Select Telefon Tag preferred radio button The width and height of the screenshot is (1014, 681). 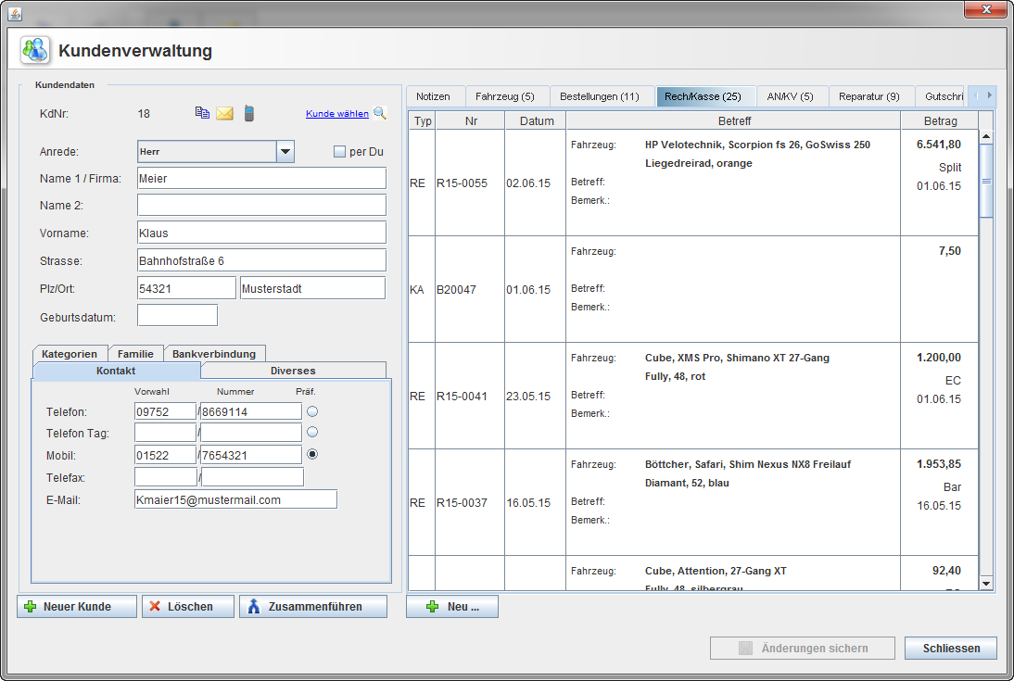pyautogui.click(x=312, y=432)
